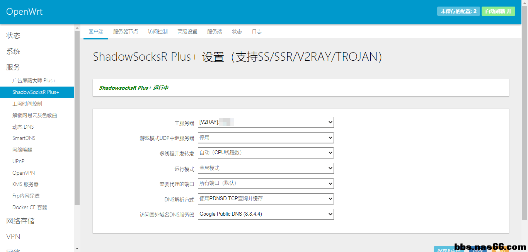Open the 主服务器 dropdown

click(x=266, y=122)
